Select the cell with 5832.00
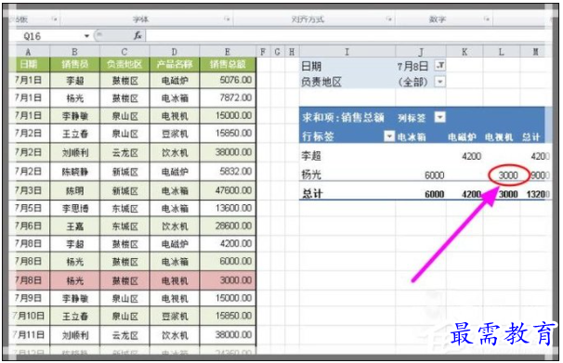Screen dimensions: 563x363 [228, 172]
